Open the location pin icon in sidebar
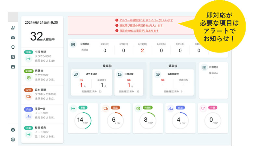Image resolution: width=260 pixels, height=146 pixels. pyautogui.click(x=13, y=47)
